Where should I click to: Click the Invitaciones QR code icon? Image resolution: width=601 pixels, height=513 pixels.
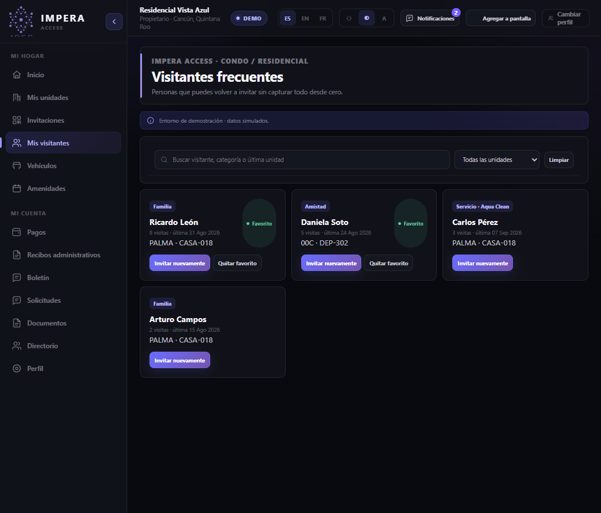16,120
